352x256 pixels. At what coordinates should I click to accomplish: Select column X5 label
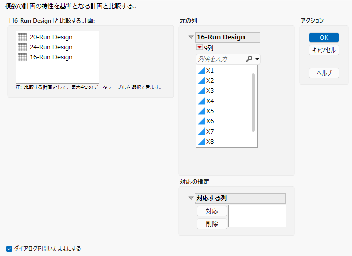(210, 111)
